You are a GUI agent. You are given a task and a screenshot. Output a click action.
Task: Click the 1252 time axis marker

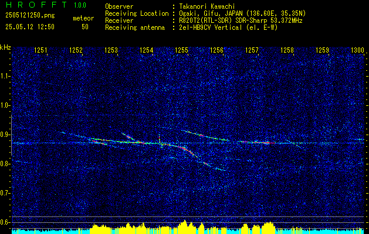click(76, 50)
